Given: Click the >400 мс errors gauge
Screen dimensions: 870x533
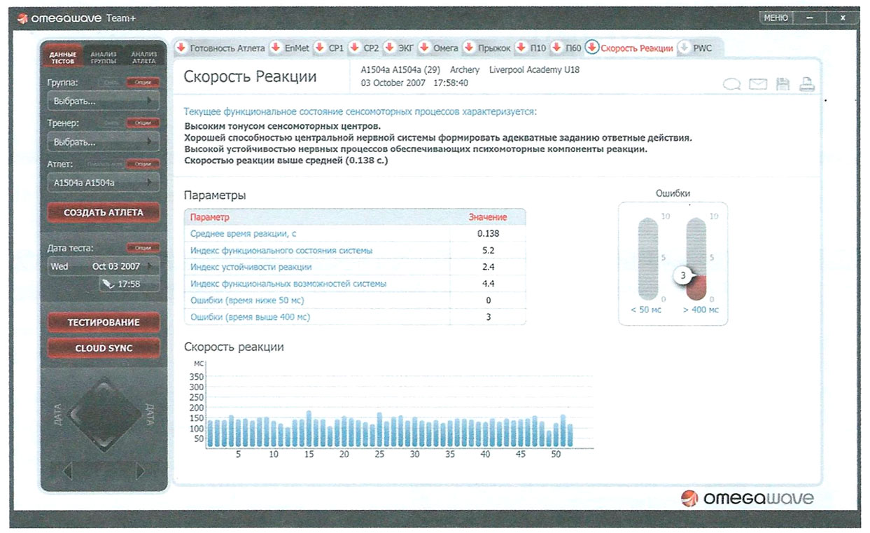Looking at the screenshot, I should pyautogui.click(x=696, y=260).
